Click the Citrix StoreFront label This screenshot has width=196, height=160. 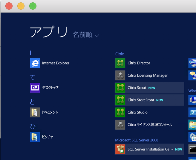[141, 100]
